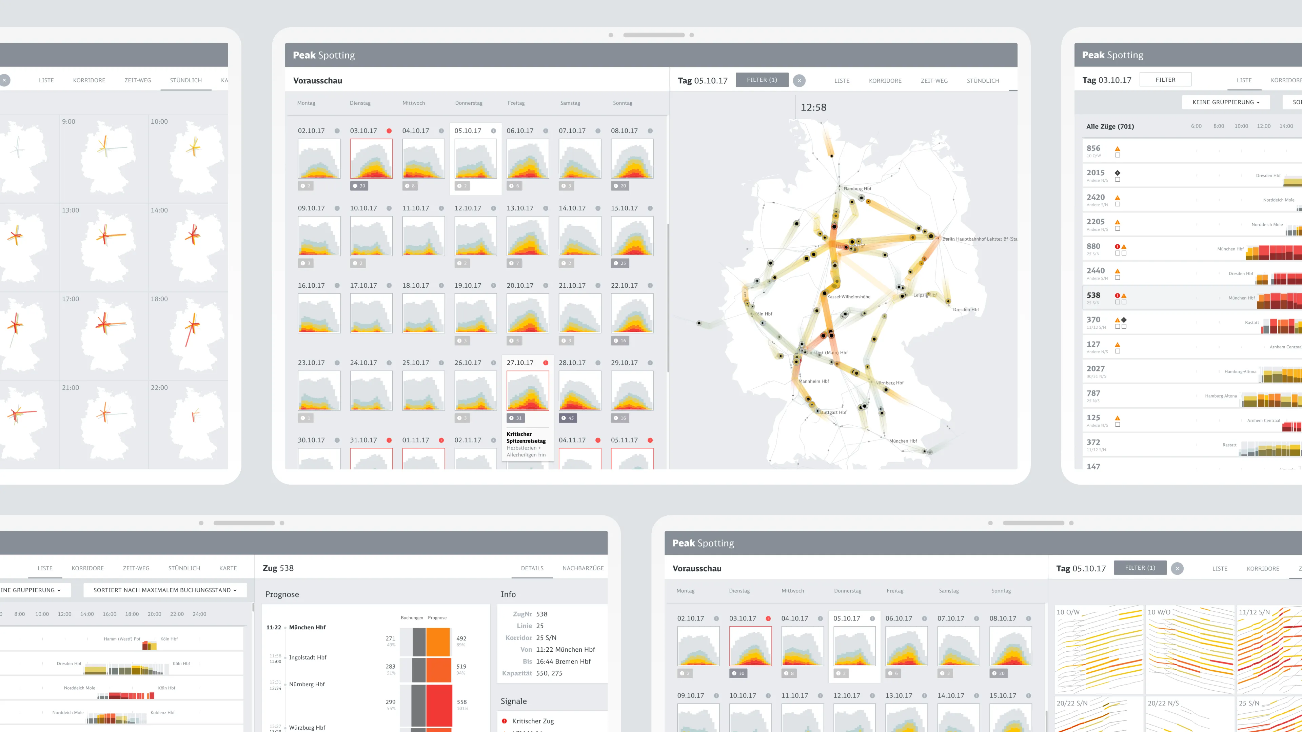Open the SORTIERT NACH MAXIMALEM BUCHUNGSSTAND dropdown
Image resolution: width=1302 pixels, height=732 pixels.
coord(165,590)
